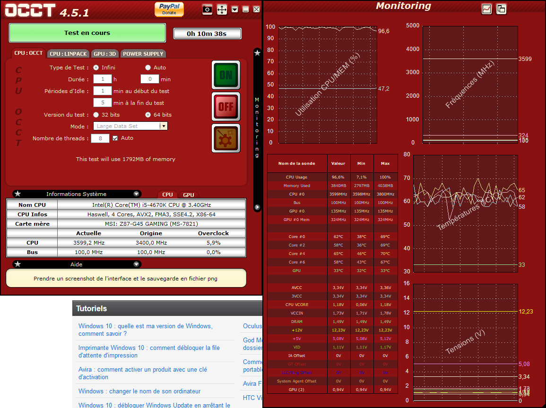This screenshot has height=408, width=546.
Task: Toggle the Auto threads checkbox
Action: tap(115, 138)
